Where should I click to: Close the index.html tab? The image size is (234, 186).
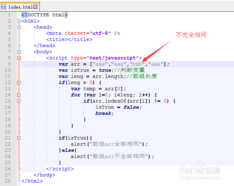coord(35,7)
